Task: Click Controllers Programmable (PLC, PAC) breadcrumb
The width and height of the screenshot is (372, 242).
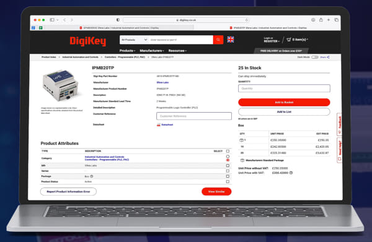Action: click(x=125, y=57)
